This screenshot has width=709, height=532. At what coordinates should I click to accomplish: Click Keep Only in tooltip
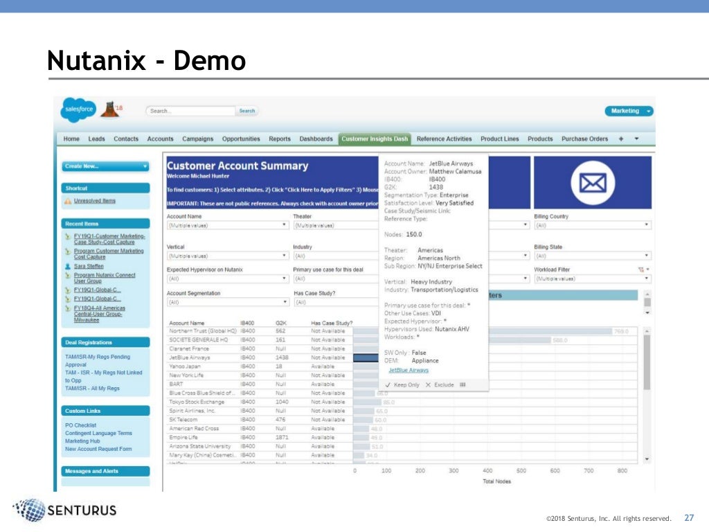click(x=402, y=384)
